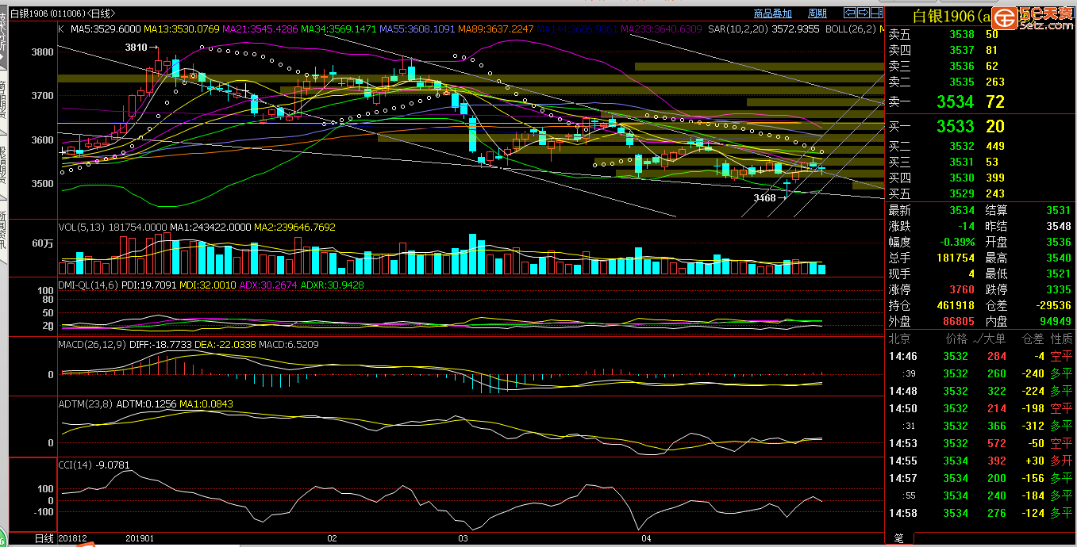
Task: Click the 跌停 limit-down value 3335
Action: coord(1059,289)
